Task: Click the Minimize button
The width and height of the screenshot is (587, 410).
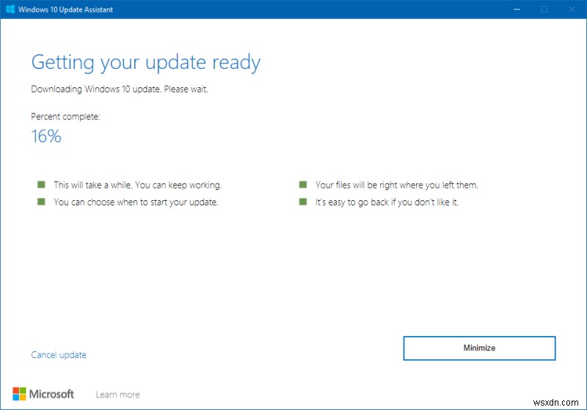Action: 479,348
